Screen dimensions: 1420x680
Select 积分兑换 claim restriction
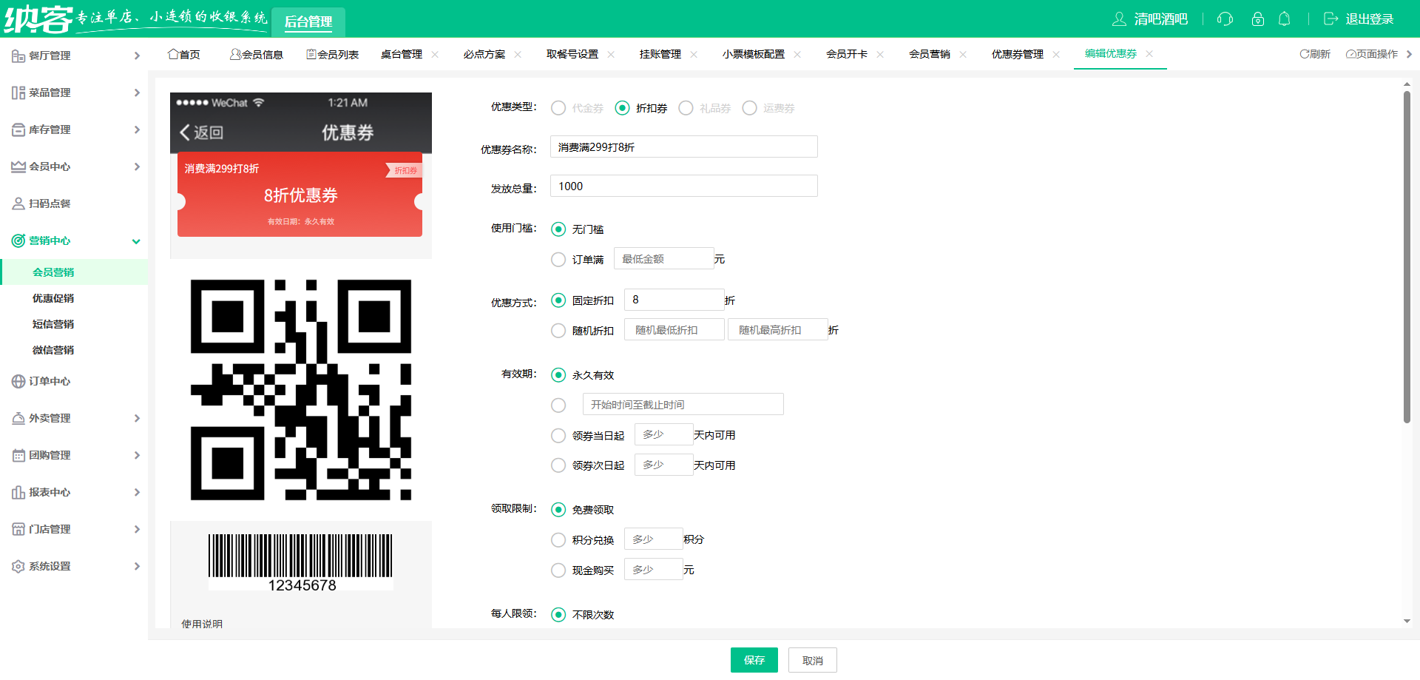[558, 540]
